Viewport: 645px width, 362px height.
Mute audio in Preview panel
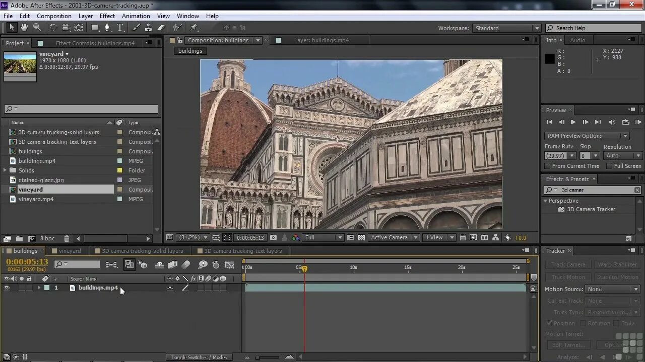[612, 122]
